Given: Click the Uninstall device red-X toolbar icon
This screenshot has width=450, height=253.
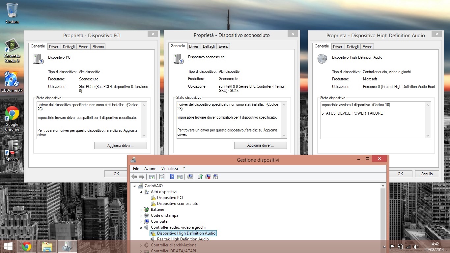Looking at the screenshot, I should [x=208, y=177].
